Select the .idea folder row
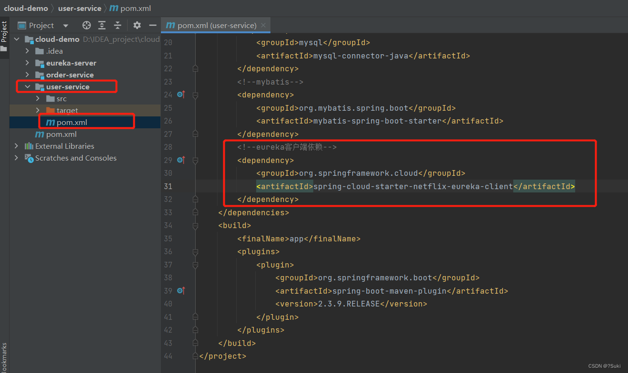The height and width of the screenshot is (373, 628). click(x=85, y=51)
